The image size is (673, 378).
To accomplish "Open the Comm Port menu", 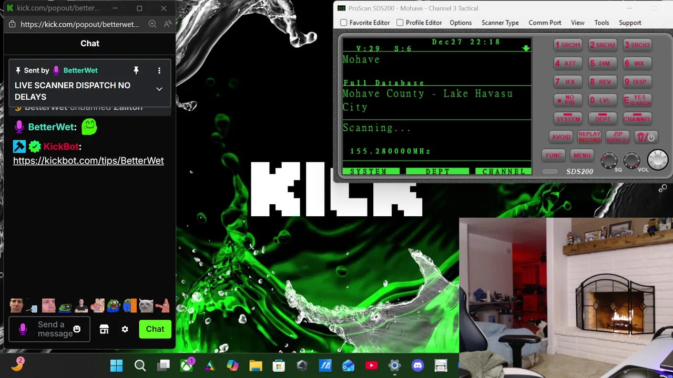I will 545,23.
